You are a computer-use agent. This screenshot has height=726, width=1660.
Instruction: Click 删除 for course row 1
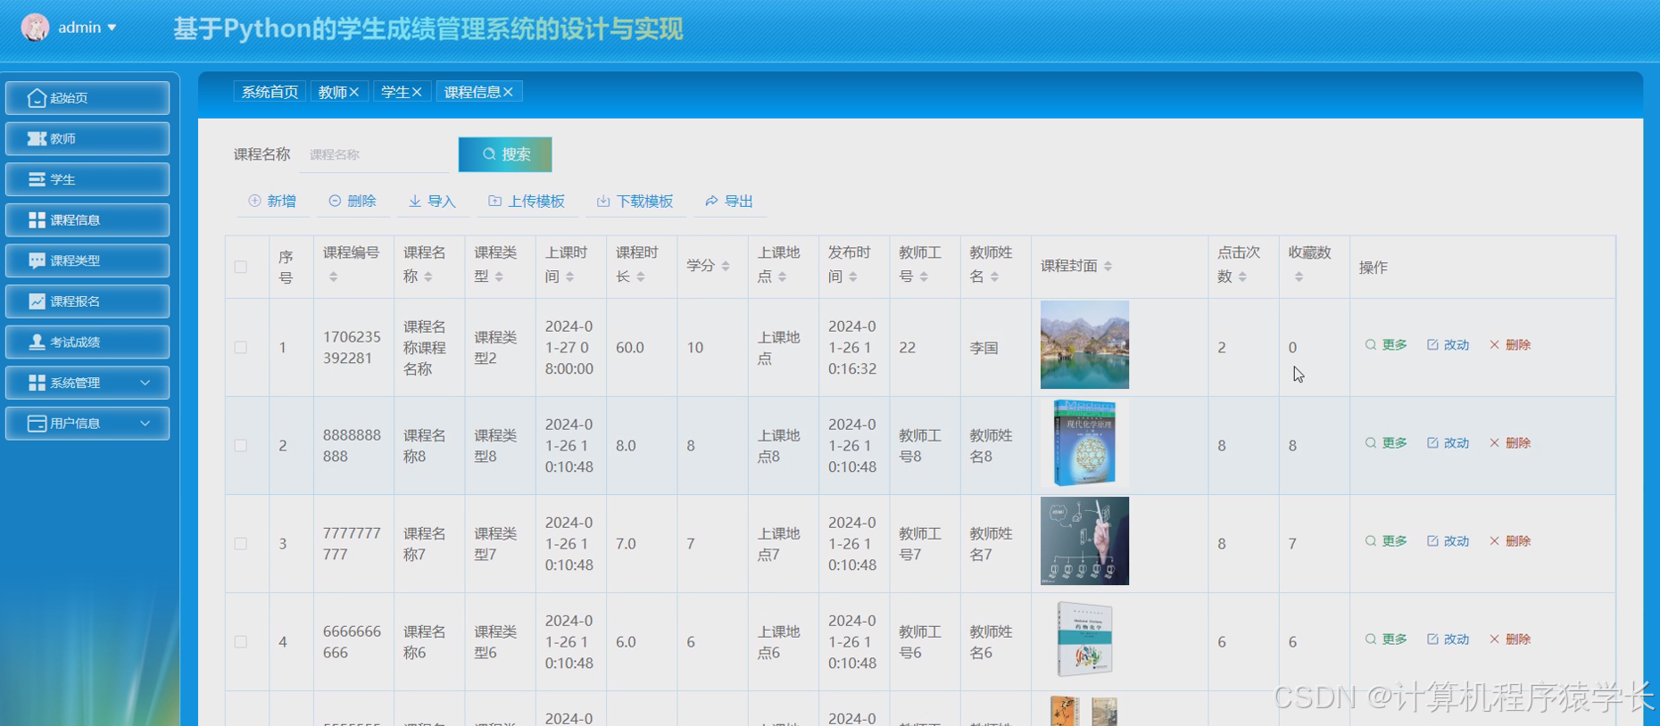click(x=1510, y=345)
